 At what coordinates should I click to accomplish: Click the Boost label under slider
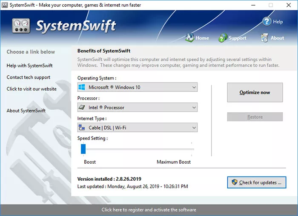point(90,162)
